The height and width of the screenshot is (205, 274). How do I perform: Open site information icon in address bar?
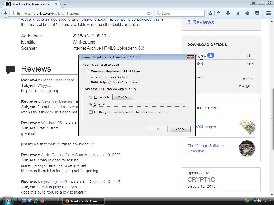pyautogui.click(x=13, y=13)
